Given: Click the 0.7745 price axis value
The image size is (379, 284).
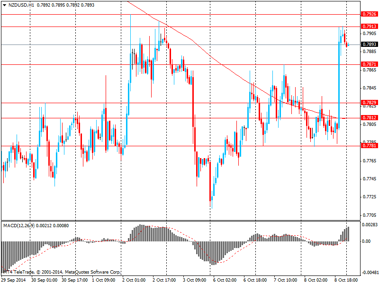Looking at the screenshot, I should pos(370,179).
